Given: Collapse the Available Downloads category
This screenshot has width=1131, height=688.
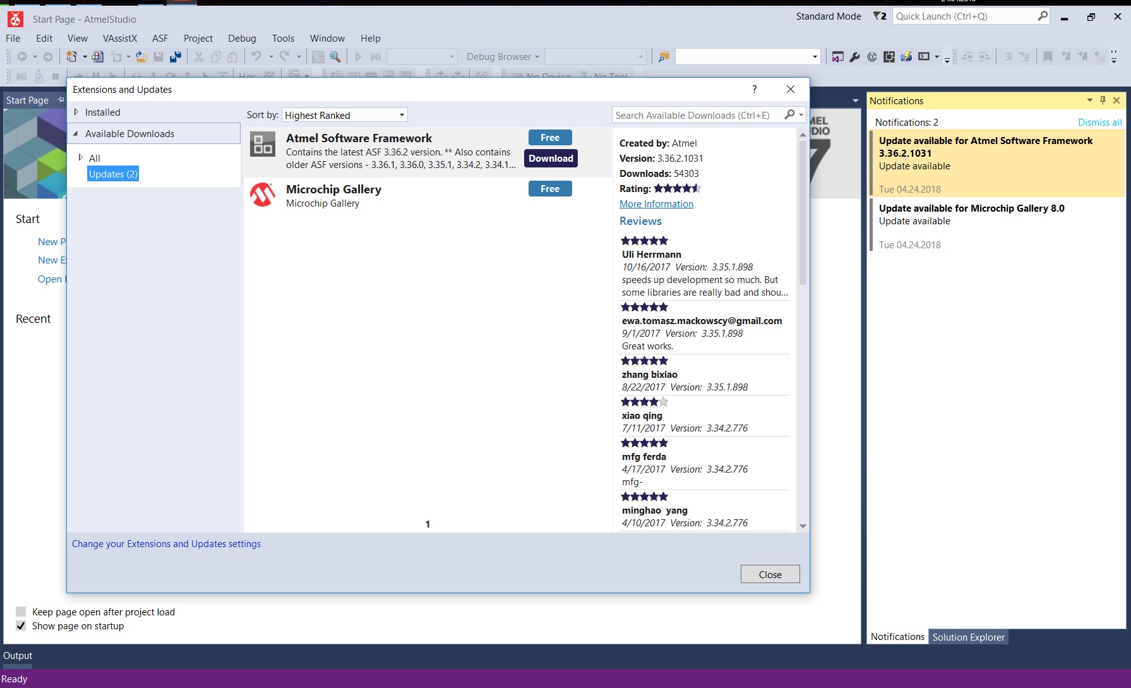Looking at the screenshot, I should click(x=76, y=133).
